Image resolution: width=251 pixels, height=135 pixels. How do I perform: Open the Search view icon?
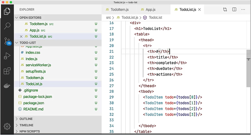(7, 26)
